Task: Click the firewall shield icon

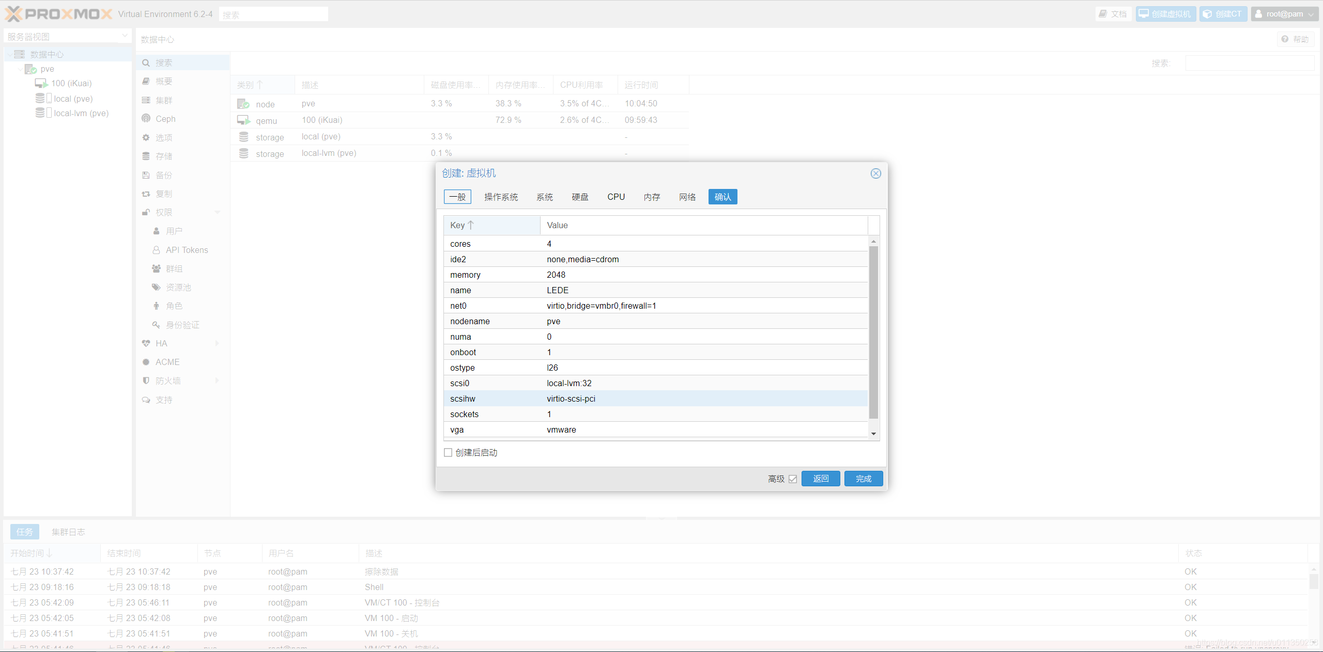Action: click(x=146, y=380)
